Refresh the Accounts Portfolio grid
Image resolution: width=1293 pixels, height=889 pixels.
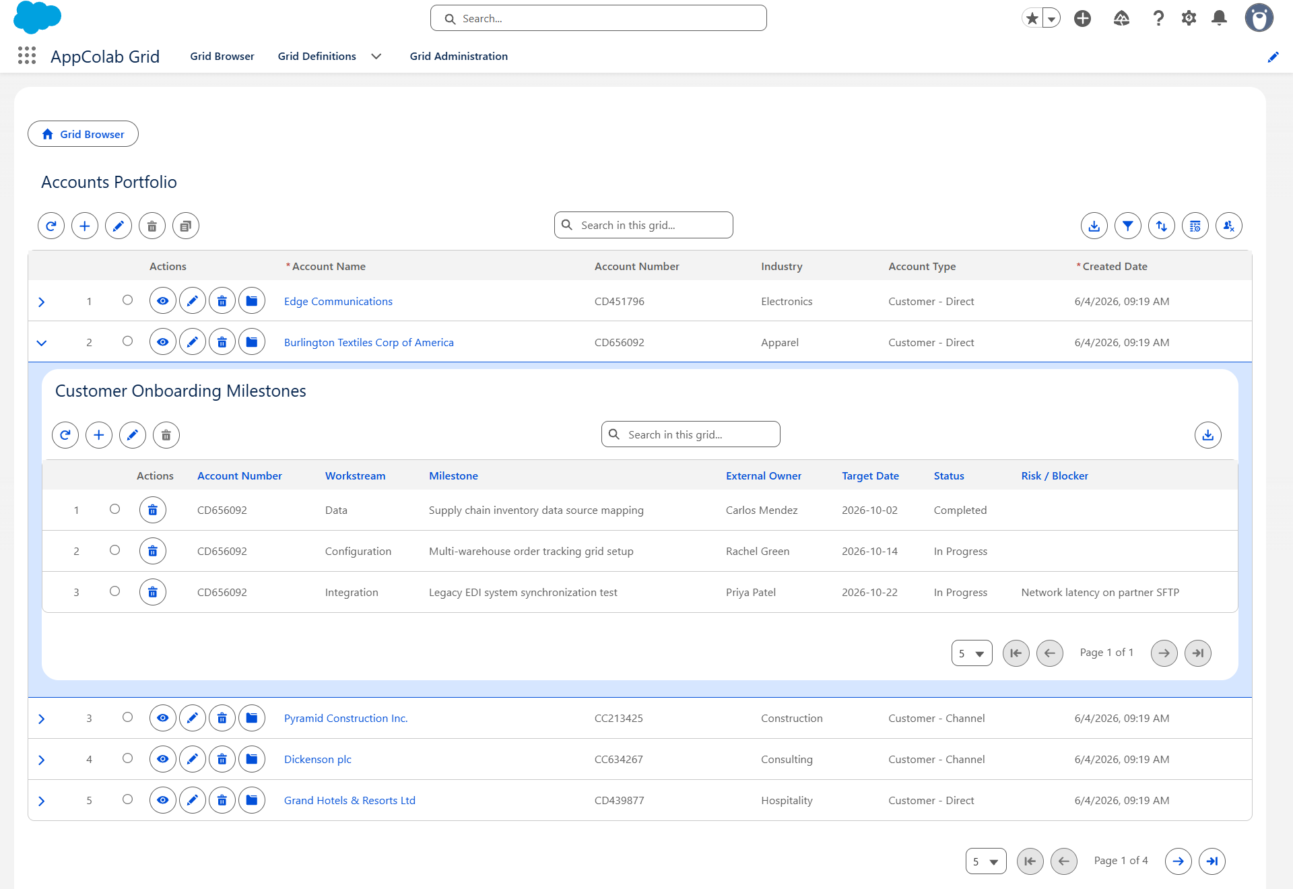(51, 226)
